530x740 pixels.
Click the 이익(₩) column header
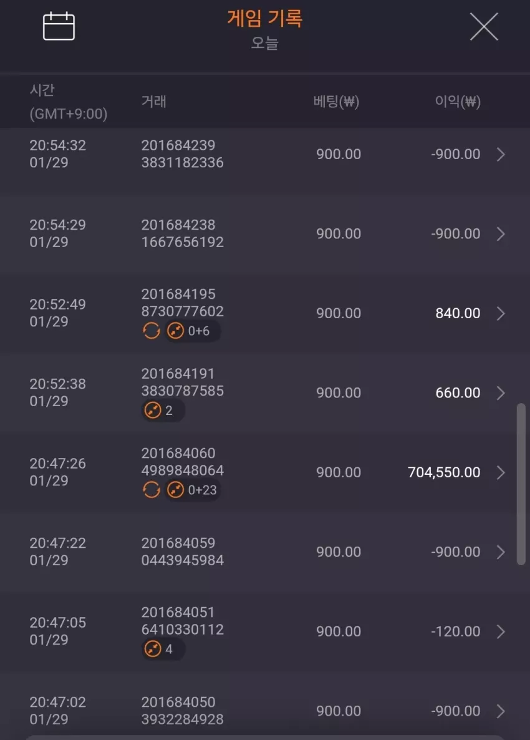458,102
